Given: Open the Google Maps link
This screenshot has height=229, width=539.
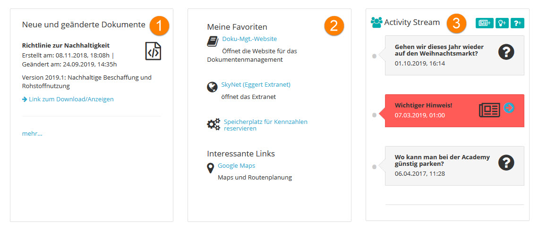Looking at the screenshot, I should click(x=236, y=166).
